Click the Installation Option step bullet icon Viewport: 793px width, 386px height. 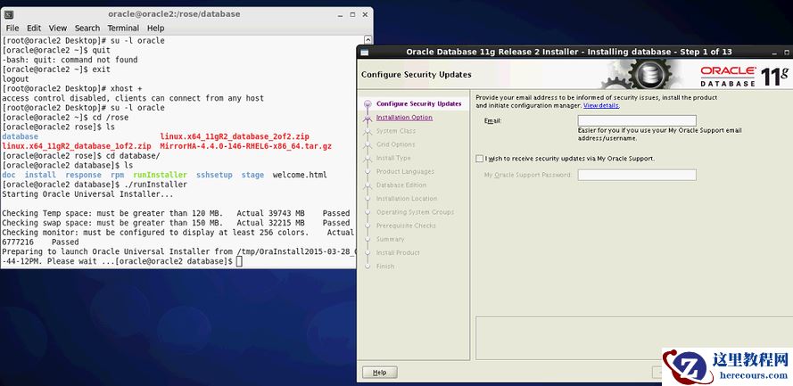368,118
